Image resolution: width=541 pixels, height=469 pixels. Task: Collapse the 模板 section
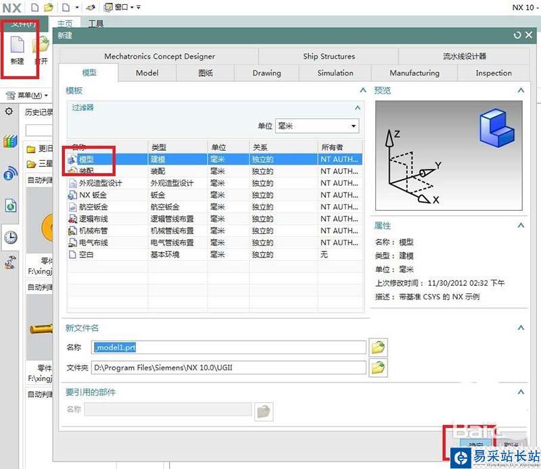tap(363, 91)
